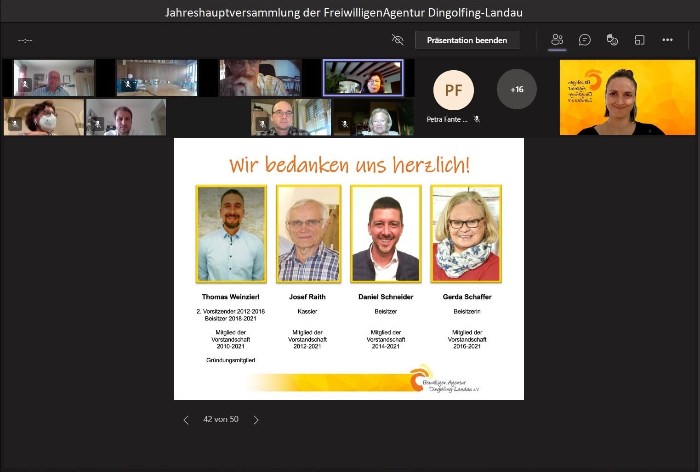Select highlighted video of woman under beamed ceiling
The image size is (700, 472).
[363, 78]
